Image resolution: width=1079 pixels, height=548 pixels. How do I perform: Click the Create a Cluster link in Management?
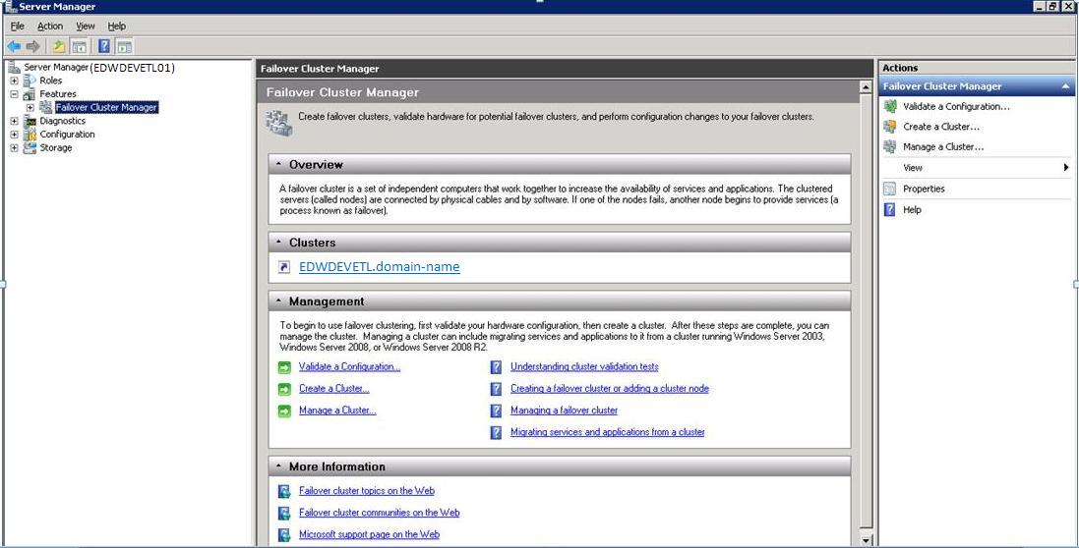pyautogui.click(x=334, y=389)
